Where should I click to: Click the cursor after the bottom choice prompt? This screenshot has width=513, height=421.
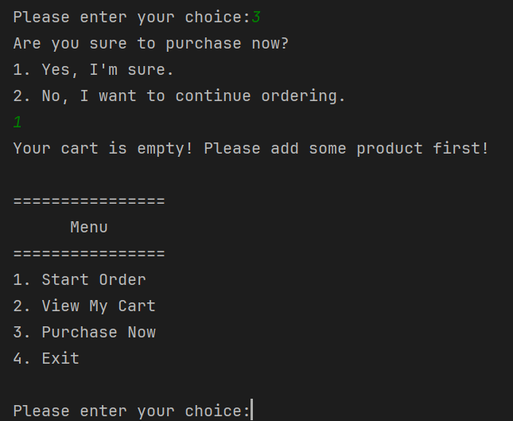252,411
